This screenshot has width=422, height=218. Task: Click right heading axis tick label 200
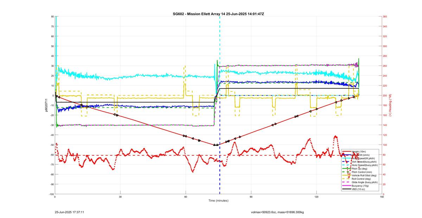[x=385, y=95]
